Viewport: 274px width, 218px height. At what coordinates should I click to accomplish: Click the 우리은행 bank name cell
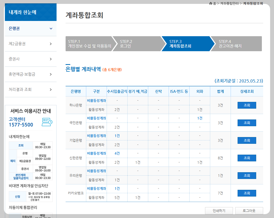tap(76, 176)
